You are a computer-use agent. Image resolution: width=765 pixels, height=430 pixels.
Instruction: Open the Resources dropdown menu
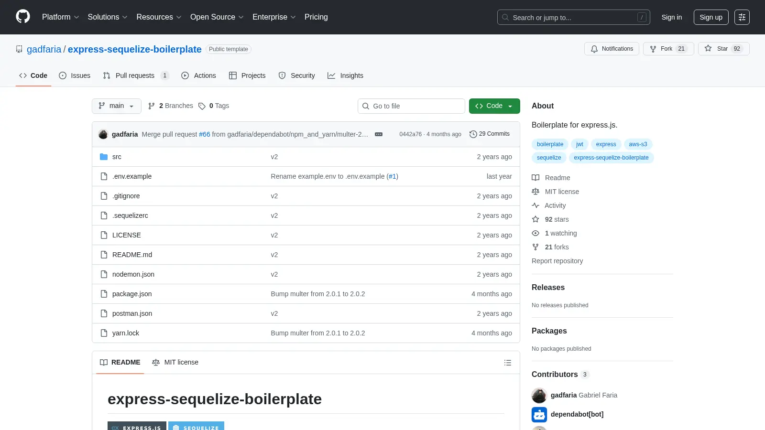click(x=159, y=17)
